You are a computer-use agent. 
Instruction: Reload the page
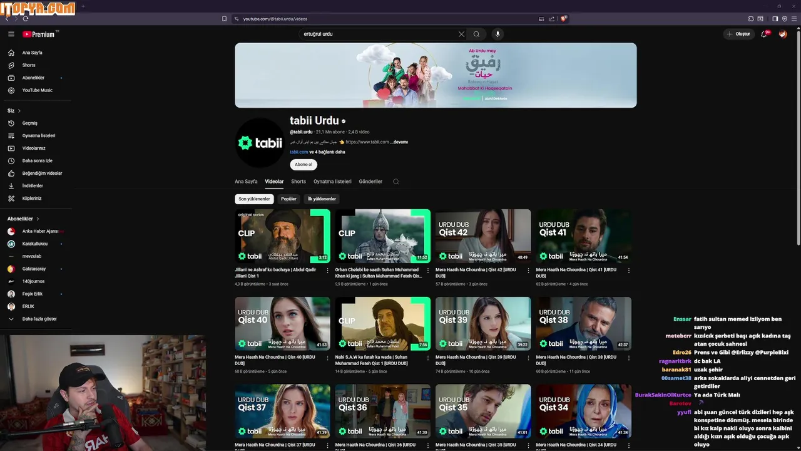click(26, 19)
